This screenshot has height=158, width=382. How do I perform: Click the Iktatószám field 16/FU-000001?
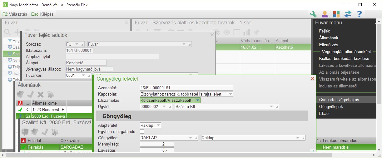point(79,50)
